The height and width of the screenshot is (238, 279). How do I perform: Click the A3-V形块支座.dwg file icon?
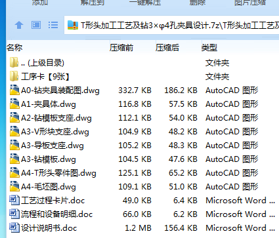pyautogui.click(x=14, y=131)
